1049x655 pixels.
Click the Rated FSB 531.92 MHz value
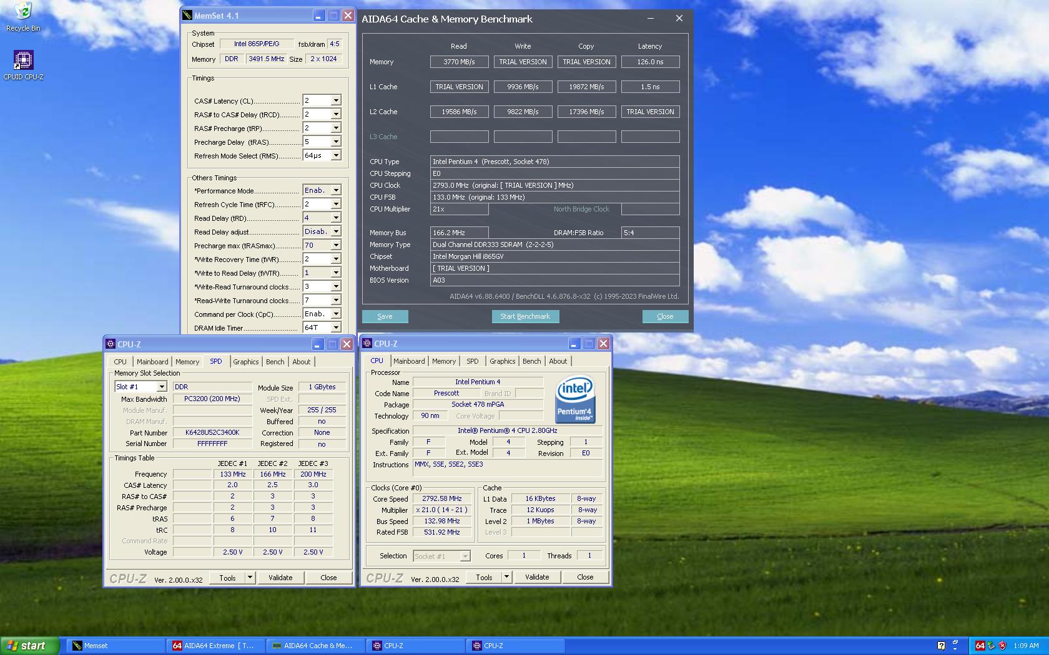[x=442, y=532]
